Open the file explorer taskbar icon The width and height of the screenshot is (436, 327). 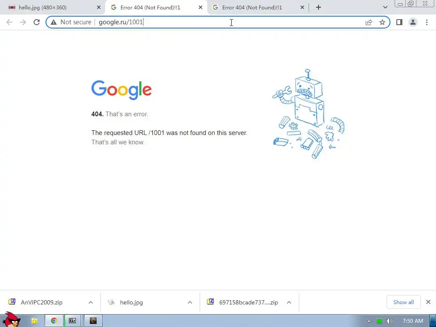[34, 321]
